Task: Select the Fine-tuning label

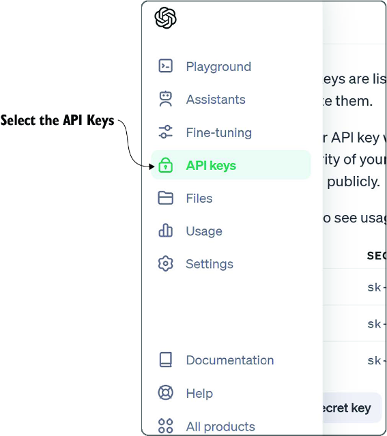Action: click(x=219, y=132)
